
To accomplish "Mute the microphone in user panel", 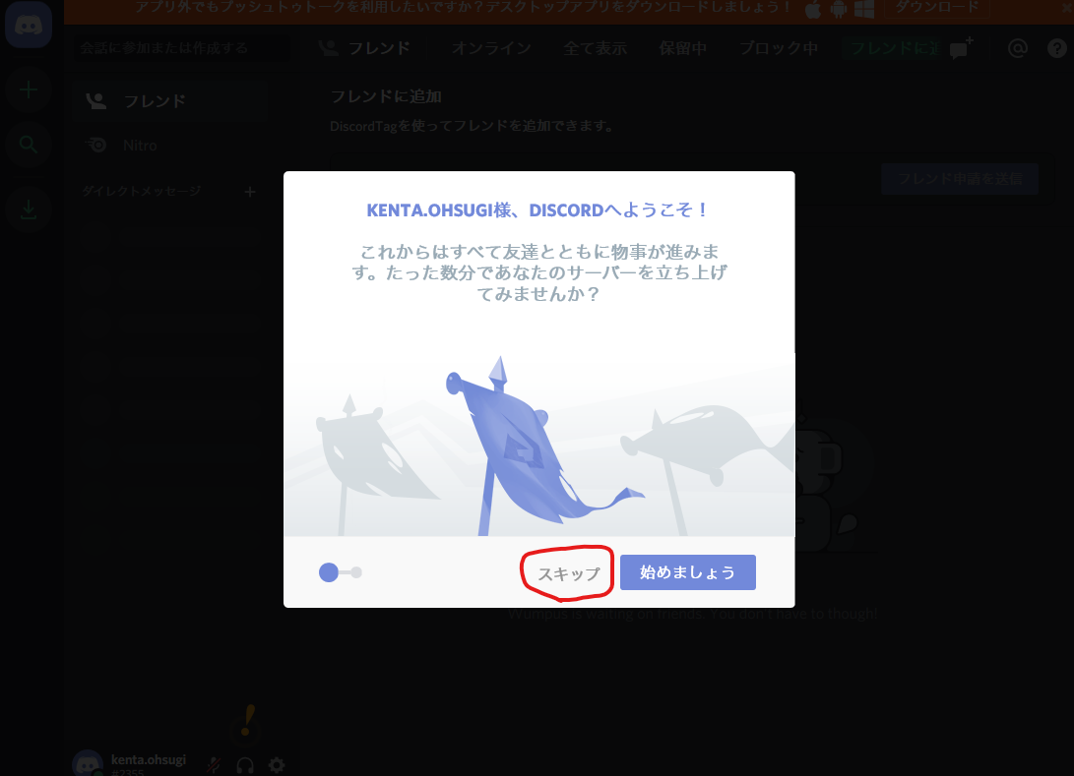I will (214, 764).
